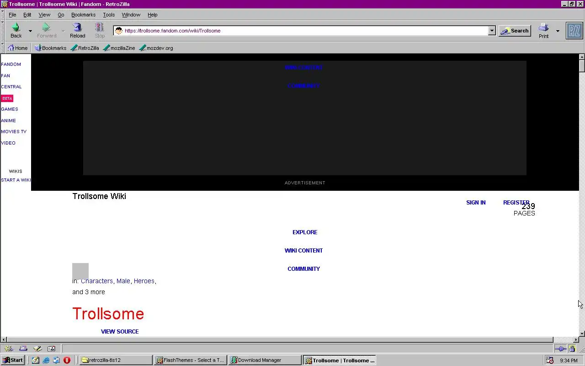Open the Window menu

[131, 15]
